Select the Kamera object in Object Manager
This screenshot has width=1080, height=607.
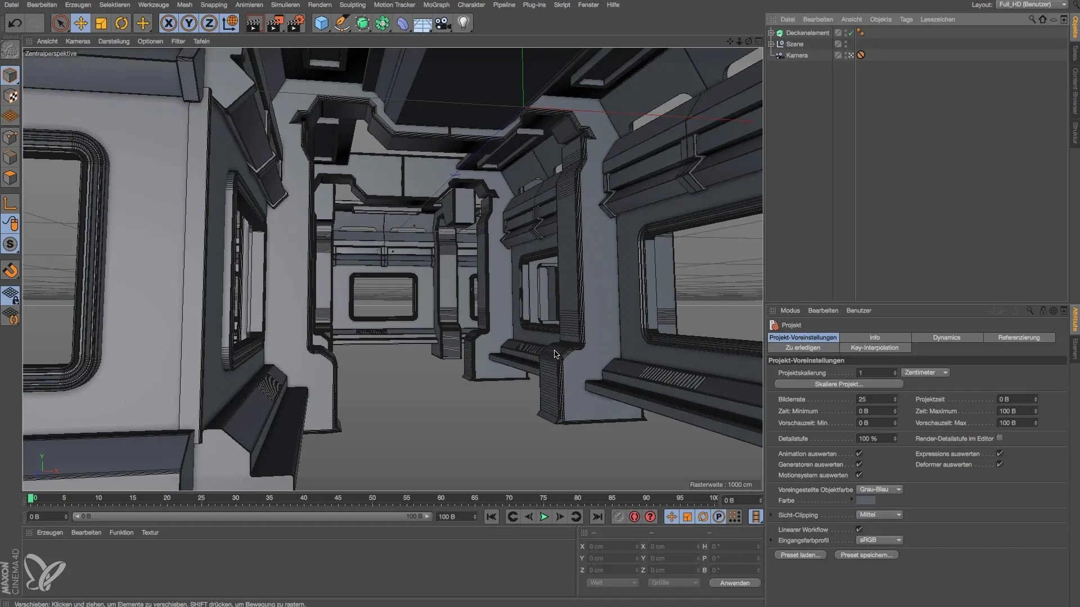(x=796, y=55)
